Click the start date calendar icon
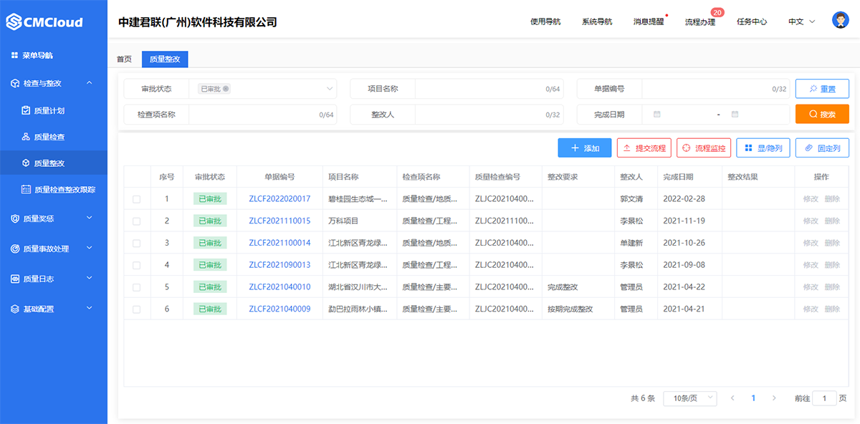The height and width of the screenshot is (424, 860). tap(657, 114)
